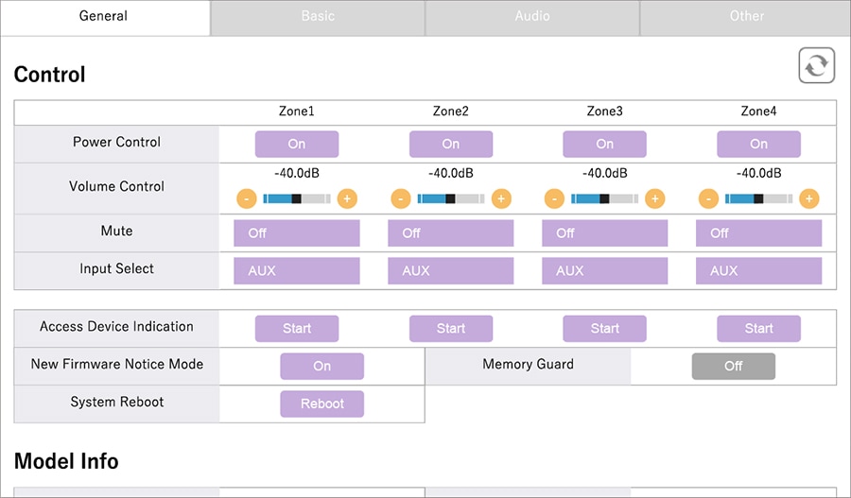Open Zone1 Input Select AUX dropdown
The image size is (851, 498).
tap(297, 271)
